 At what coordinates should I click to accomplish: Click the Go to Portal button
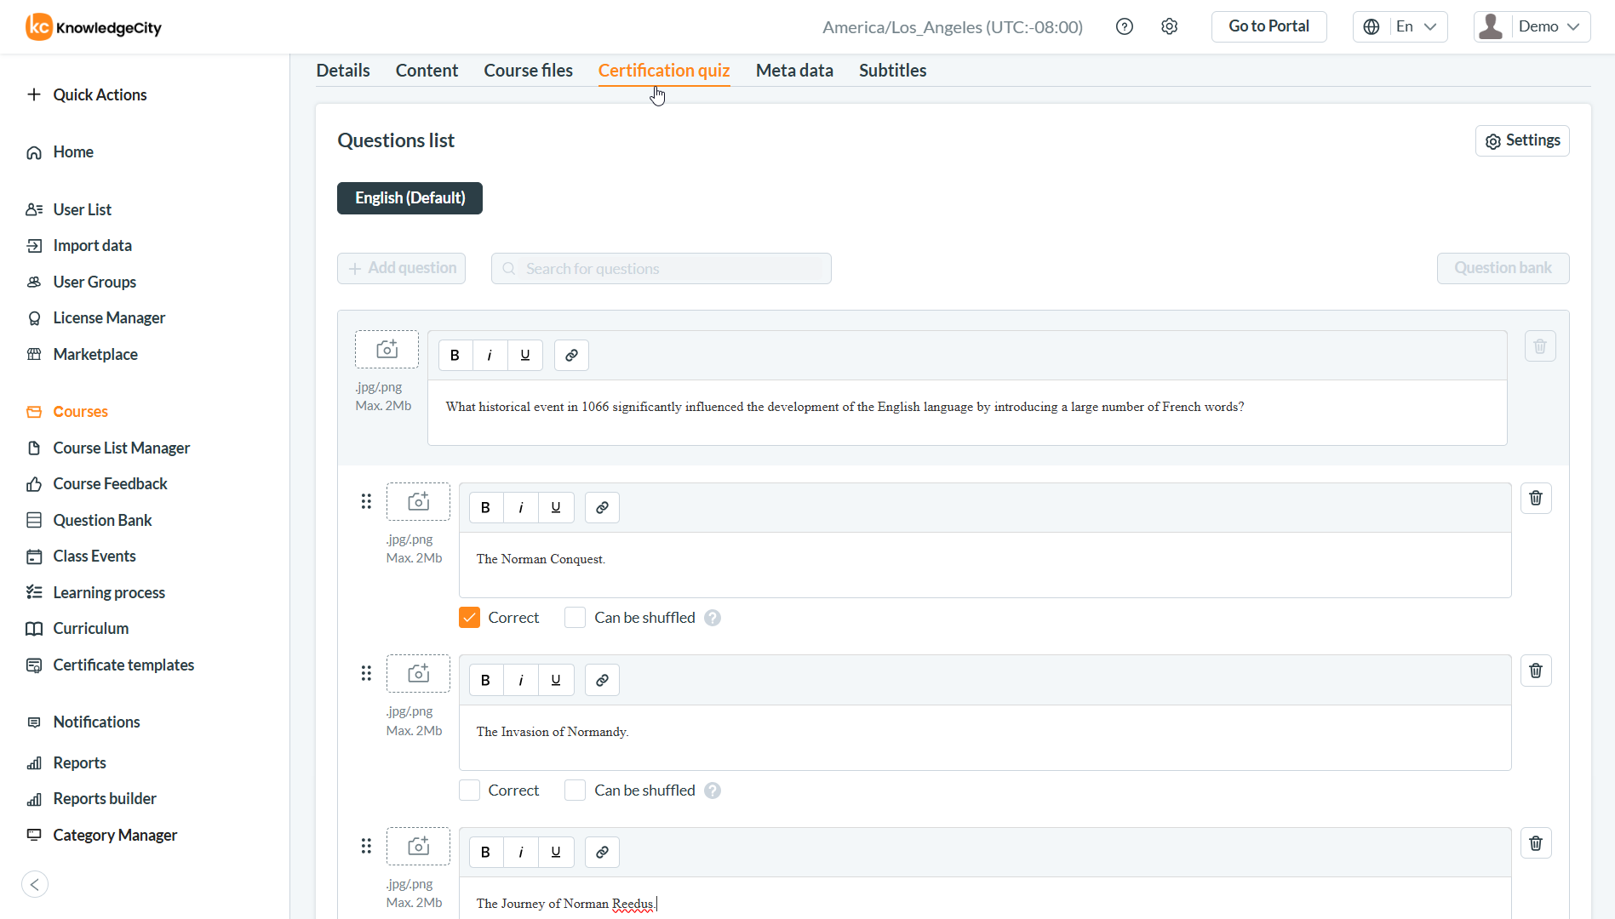[1269, 26]
